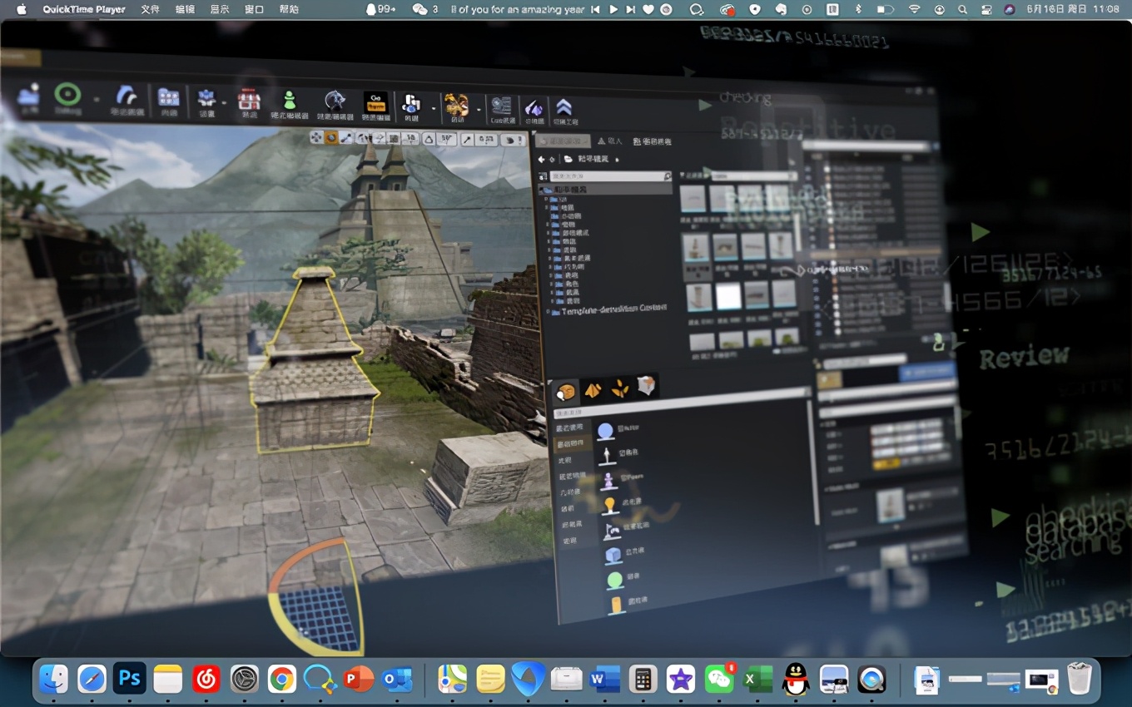Toggle the heart favorite icon in menu bar
The height and width of the screenshot is (707, 1132).
(x=648, y=9)
